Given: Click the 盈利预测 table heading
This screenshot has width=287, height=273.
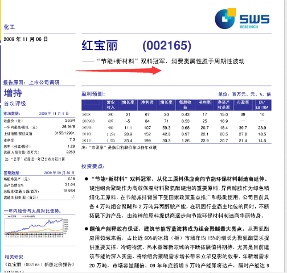Looking at the screenshot, I should (93, 94).
